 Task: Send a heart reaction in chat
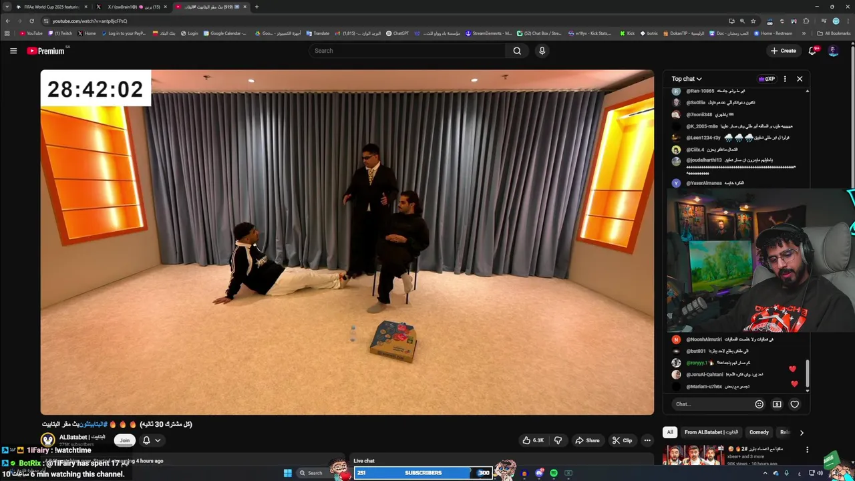coord(794,404)
